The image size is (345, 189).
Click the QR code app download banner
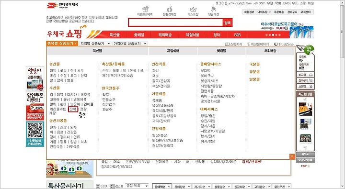(35, 134)
